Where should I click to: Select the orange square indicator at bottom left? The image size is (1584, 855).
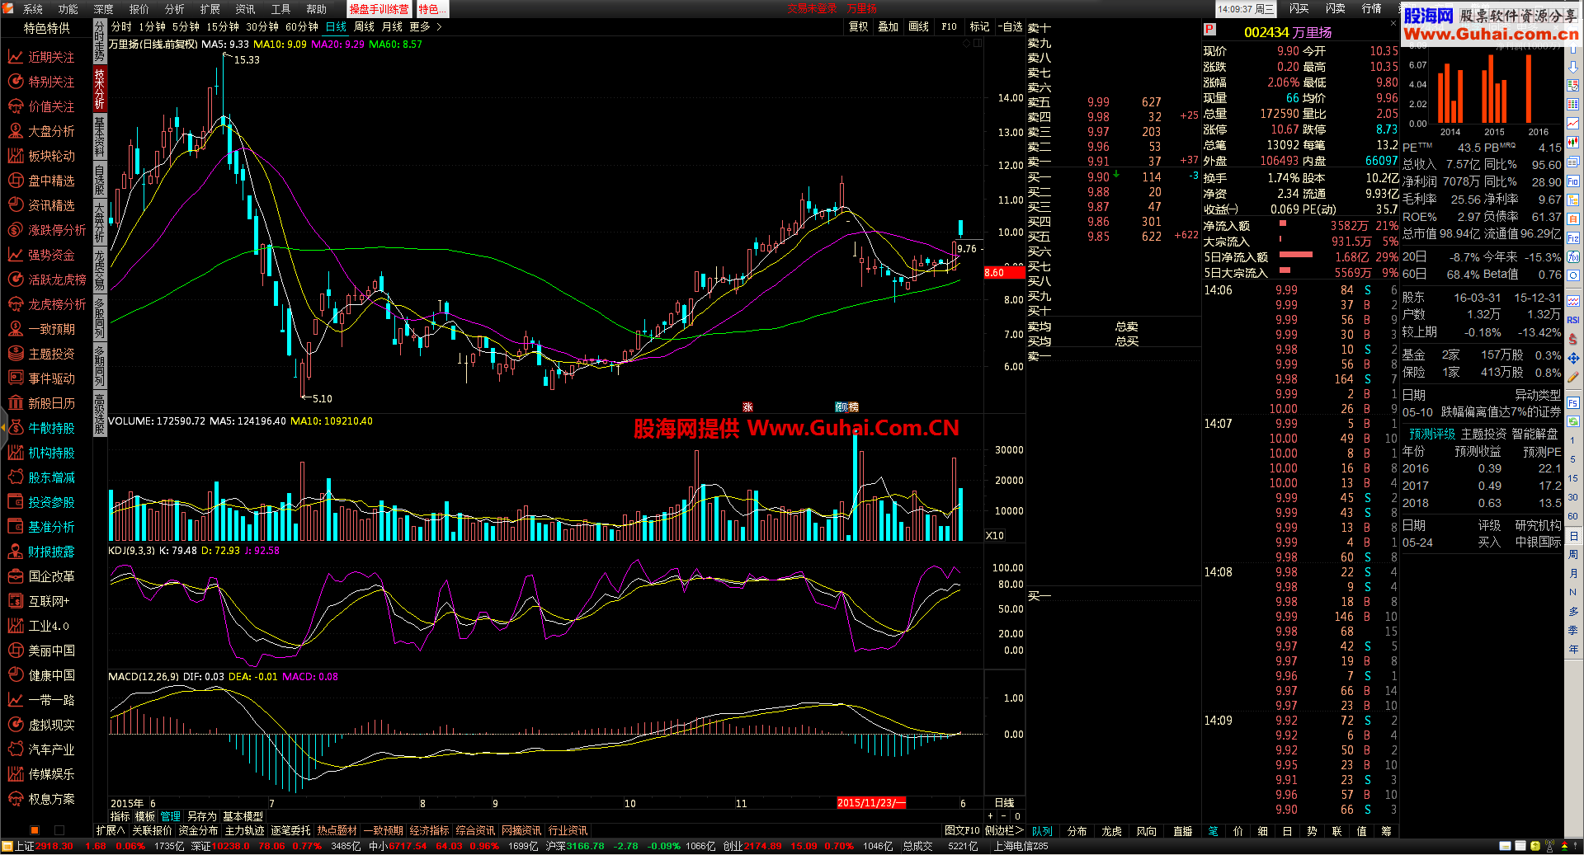point(34,829)
